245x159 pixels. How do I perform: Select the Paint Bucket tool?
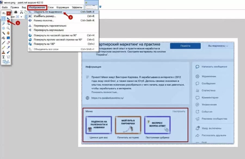point(4,38)
